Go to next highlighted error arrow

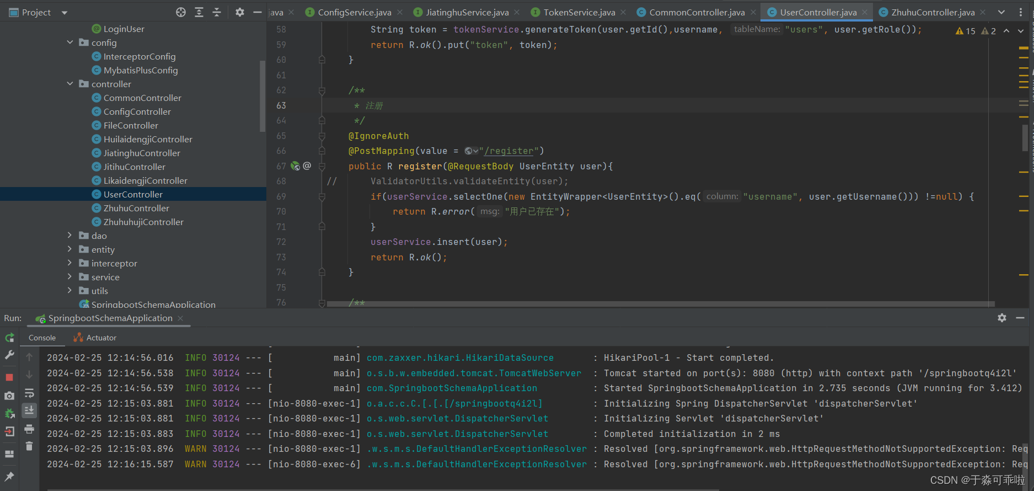pyautogui.click(x=1021, y=31)
